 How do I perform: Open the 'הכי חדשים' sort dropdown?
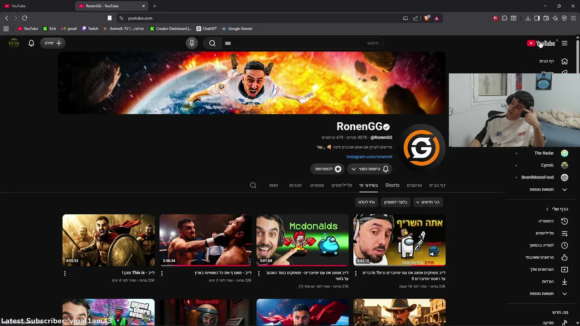pos(428,202)
